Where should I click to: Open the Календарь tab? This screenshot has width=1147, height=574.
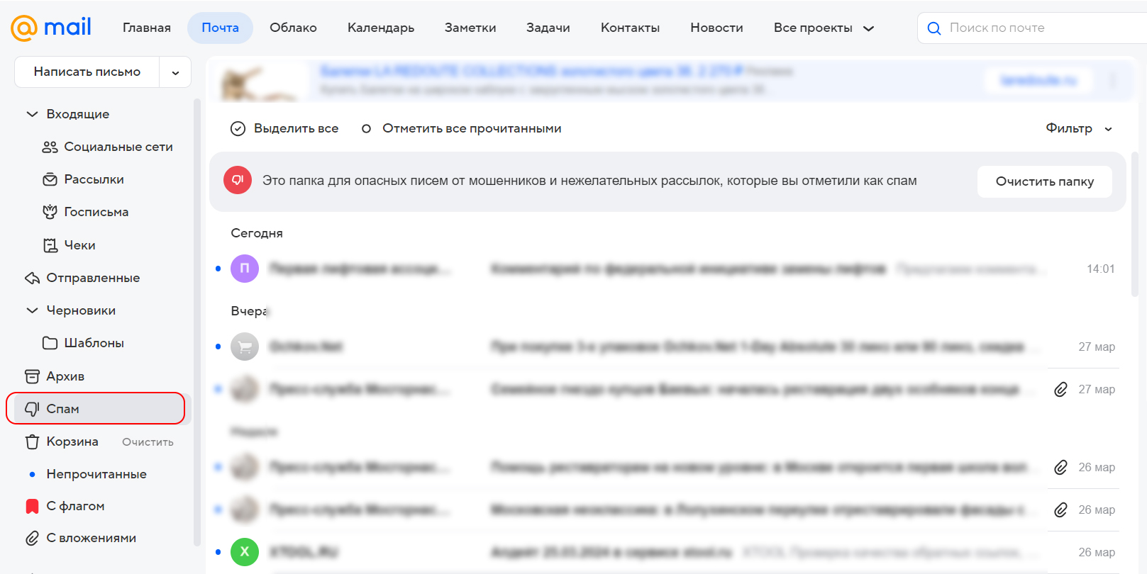coord(381,28)
